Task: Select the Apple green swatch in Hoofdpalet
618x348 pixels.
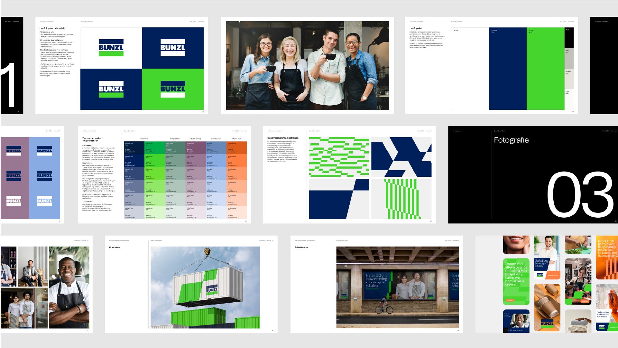Action: [x=545, y=69]
